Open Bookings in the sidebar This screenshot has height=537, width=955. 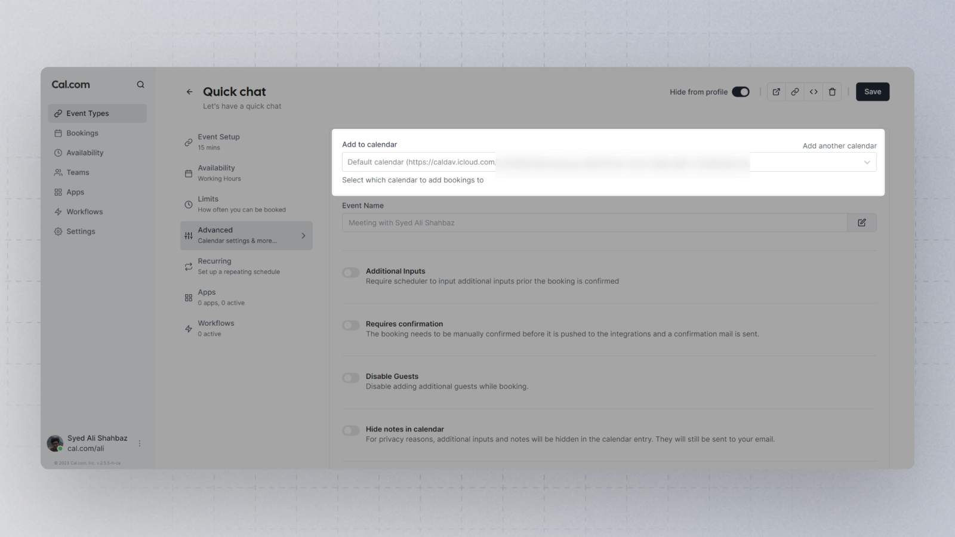click(82, 133)
